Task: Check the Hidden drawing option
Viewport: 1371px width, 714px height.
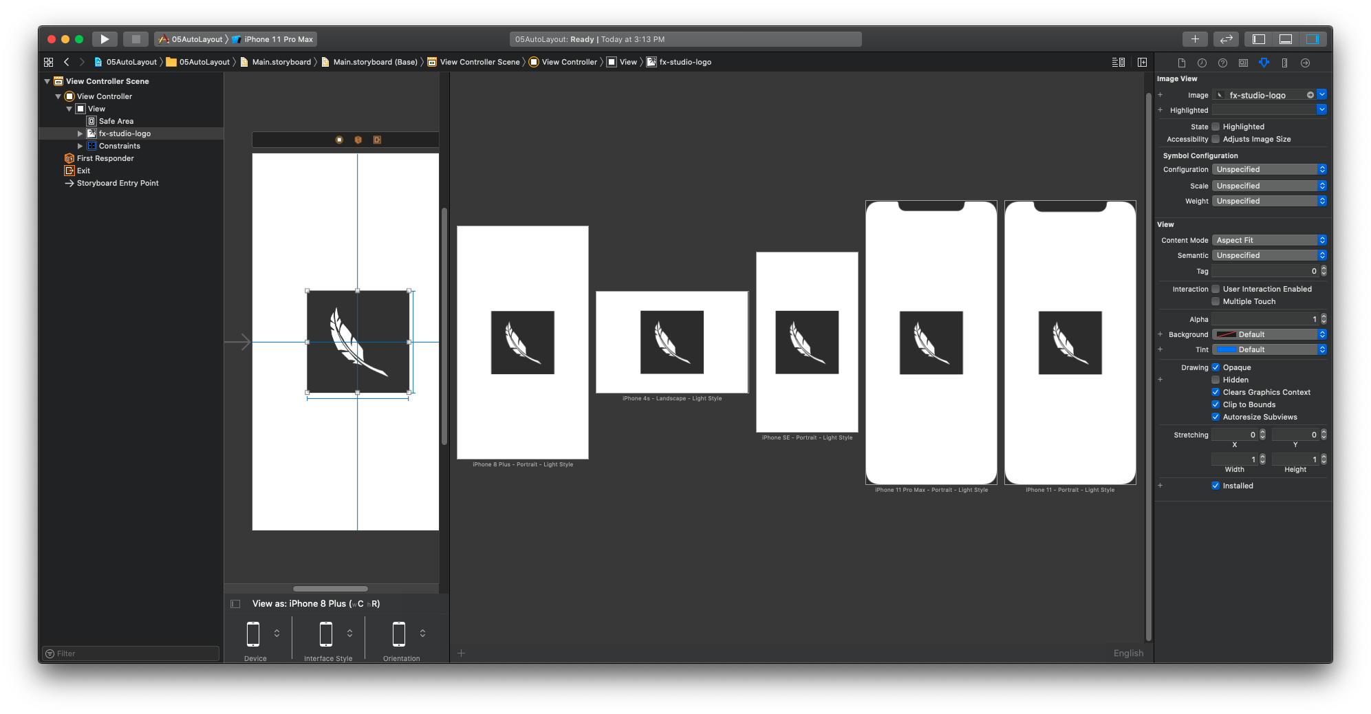Action: pyautogui.click(x=1216, y=380)
